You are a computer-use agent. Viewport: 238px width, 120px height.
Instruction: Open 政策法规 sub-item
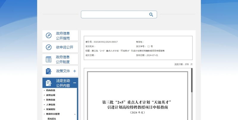coord(51,95)
